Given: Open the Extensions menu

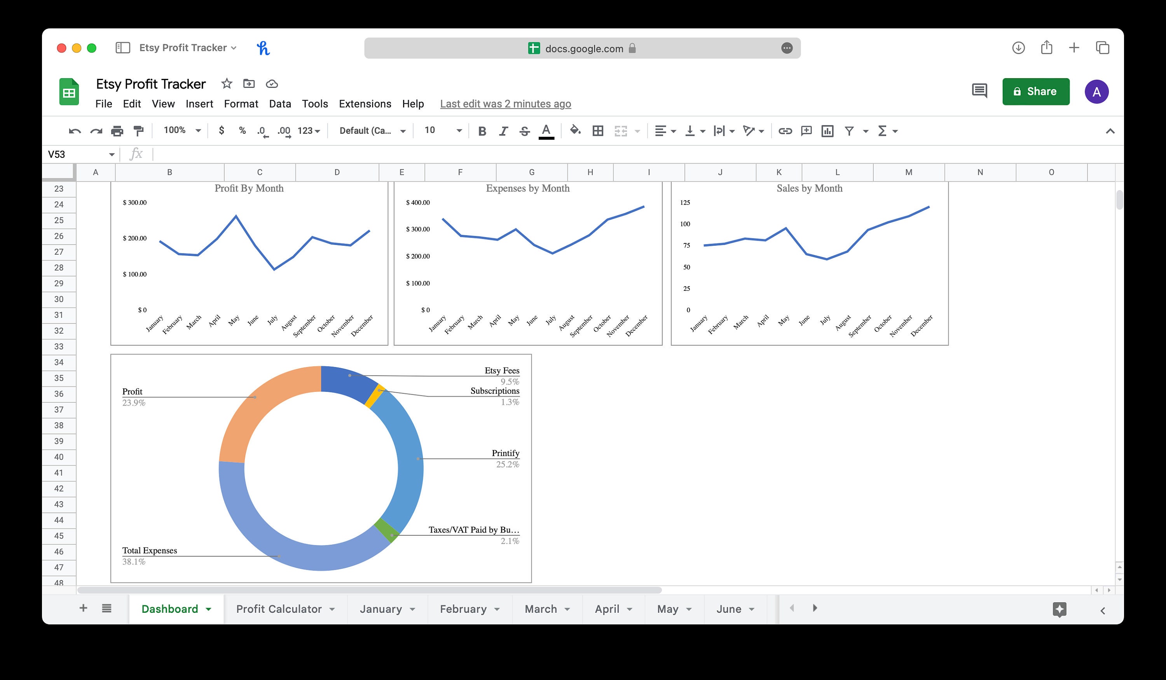Looking at the screenshot, I should click(x=365, y=104).
